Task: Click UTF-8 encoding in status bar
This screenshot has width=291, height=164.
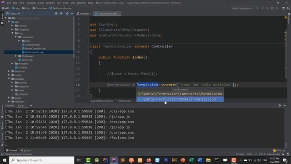Action: click(x=262, y=154)
